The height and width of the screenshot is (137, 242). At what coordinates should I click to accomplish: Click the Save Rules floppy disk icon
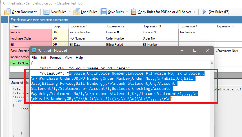(103, 12)
